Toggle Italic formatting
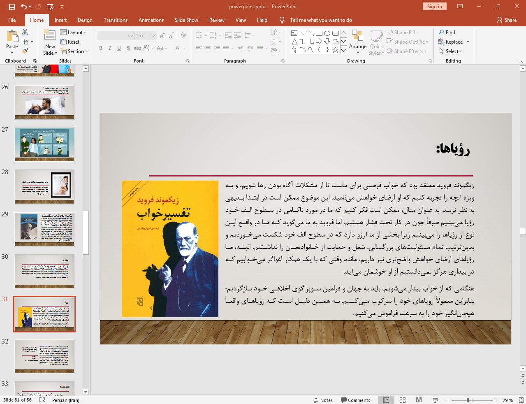The image size is (526, 404). pos(110,48)
